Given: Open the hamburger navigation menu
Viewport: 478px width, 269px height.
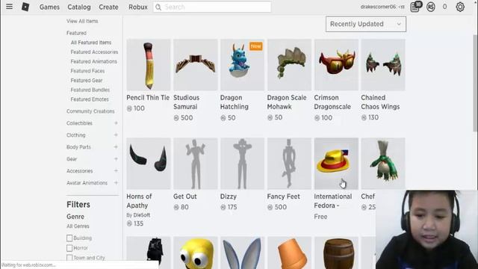Looking at the screenshot, I should (9, 7).
